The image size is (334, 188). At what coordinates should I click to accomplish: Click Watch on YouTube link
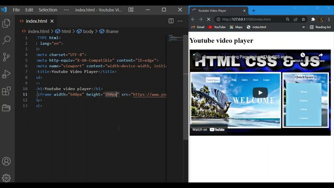click(208, 130)
